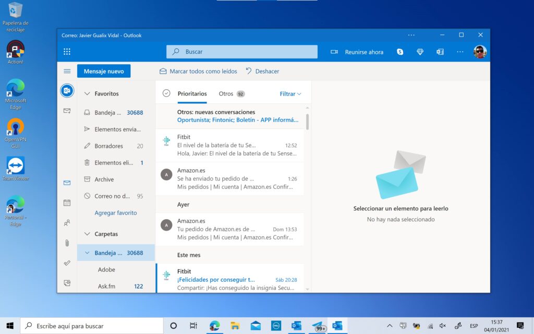Open the more options ellipsis in the header
This screenshot has width=534, height=334.
point(459,52)
